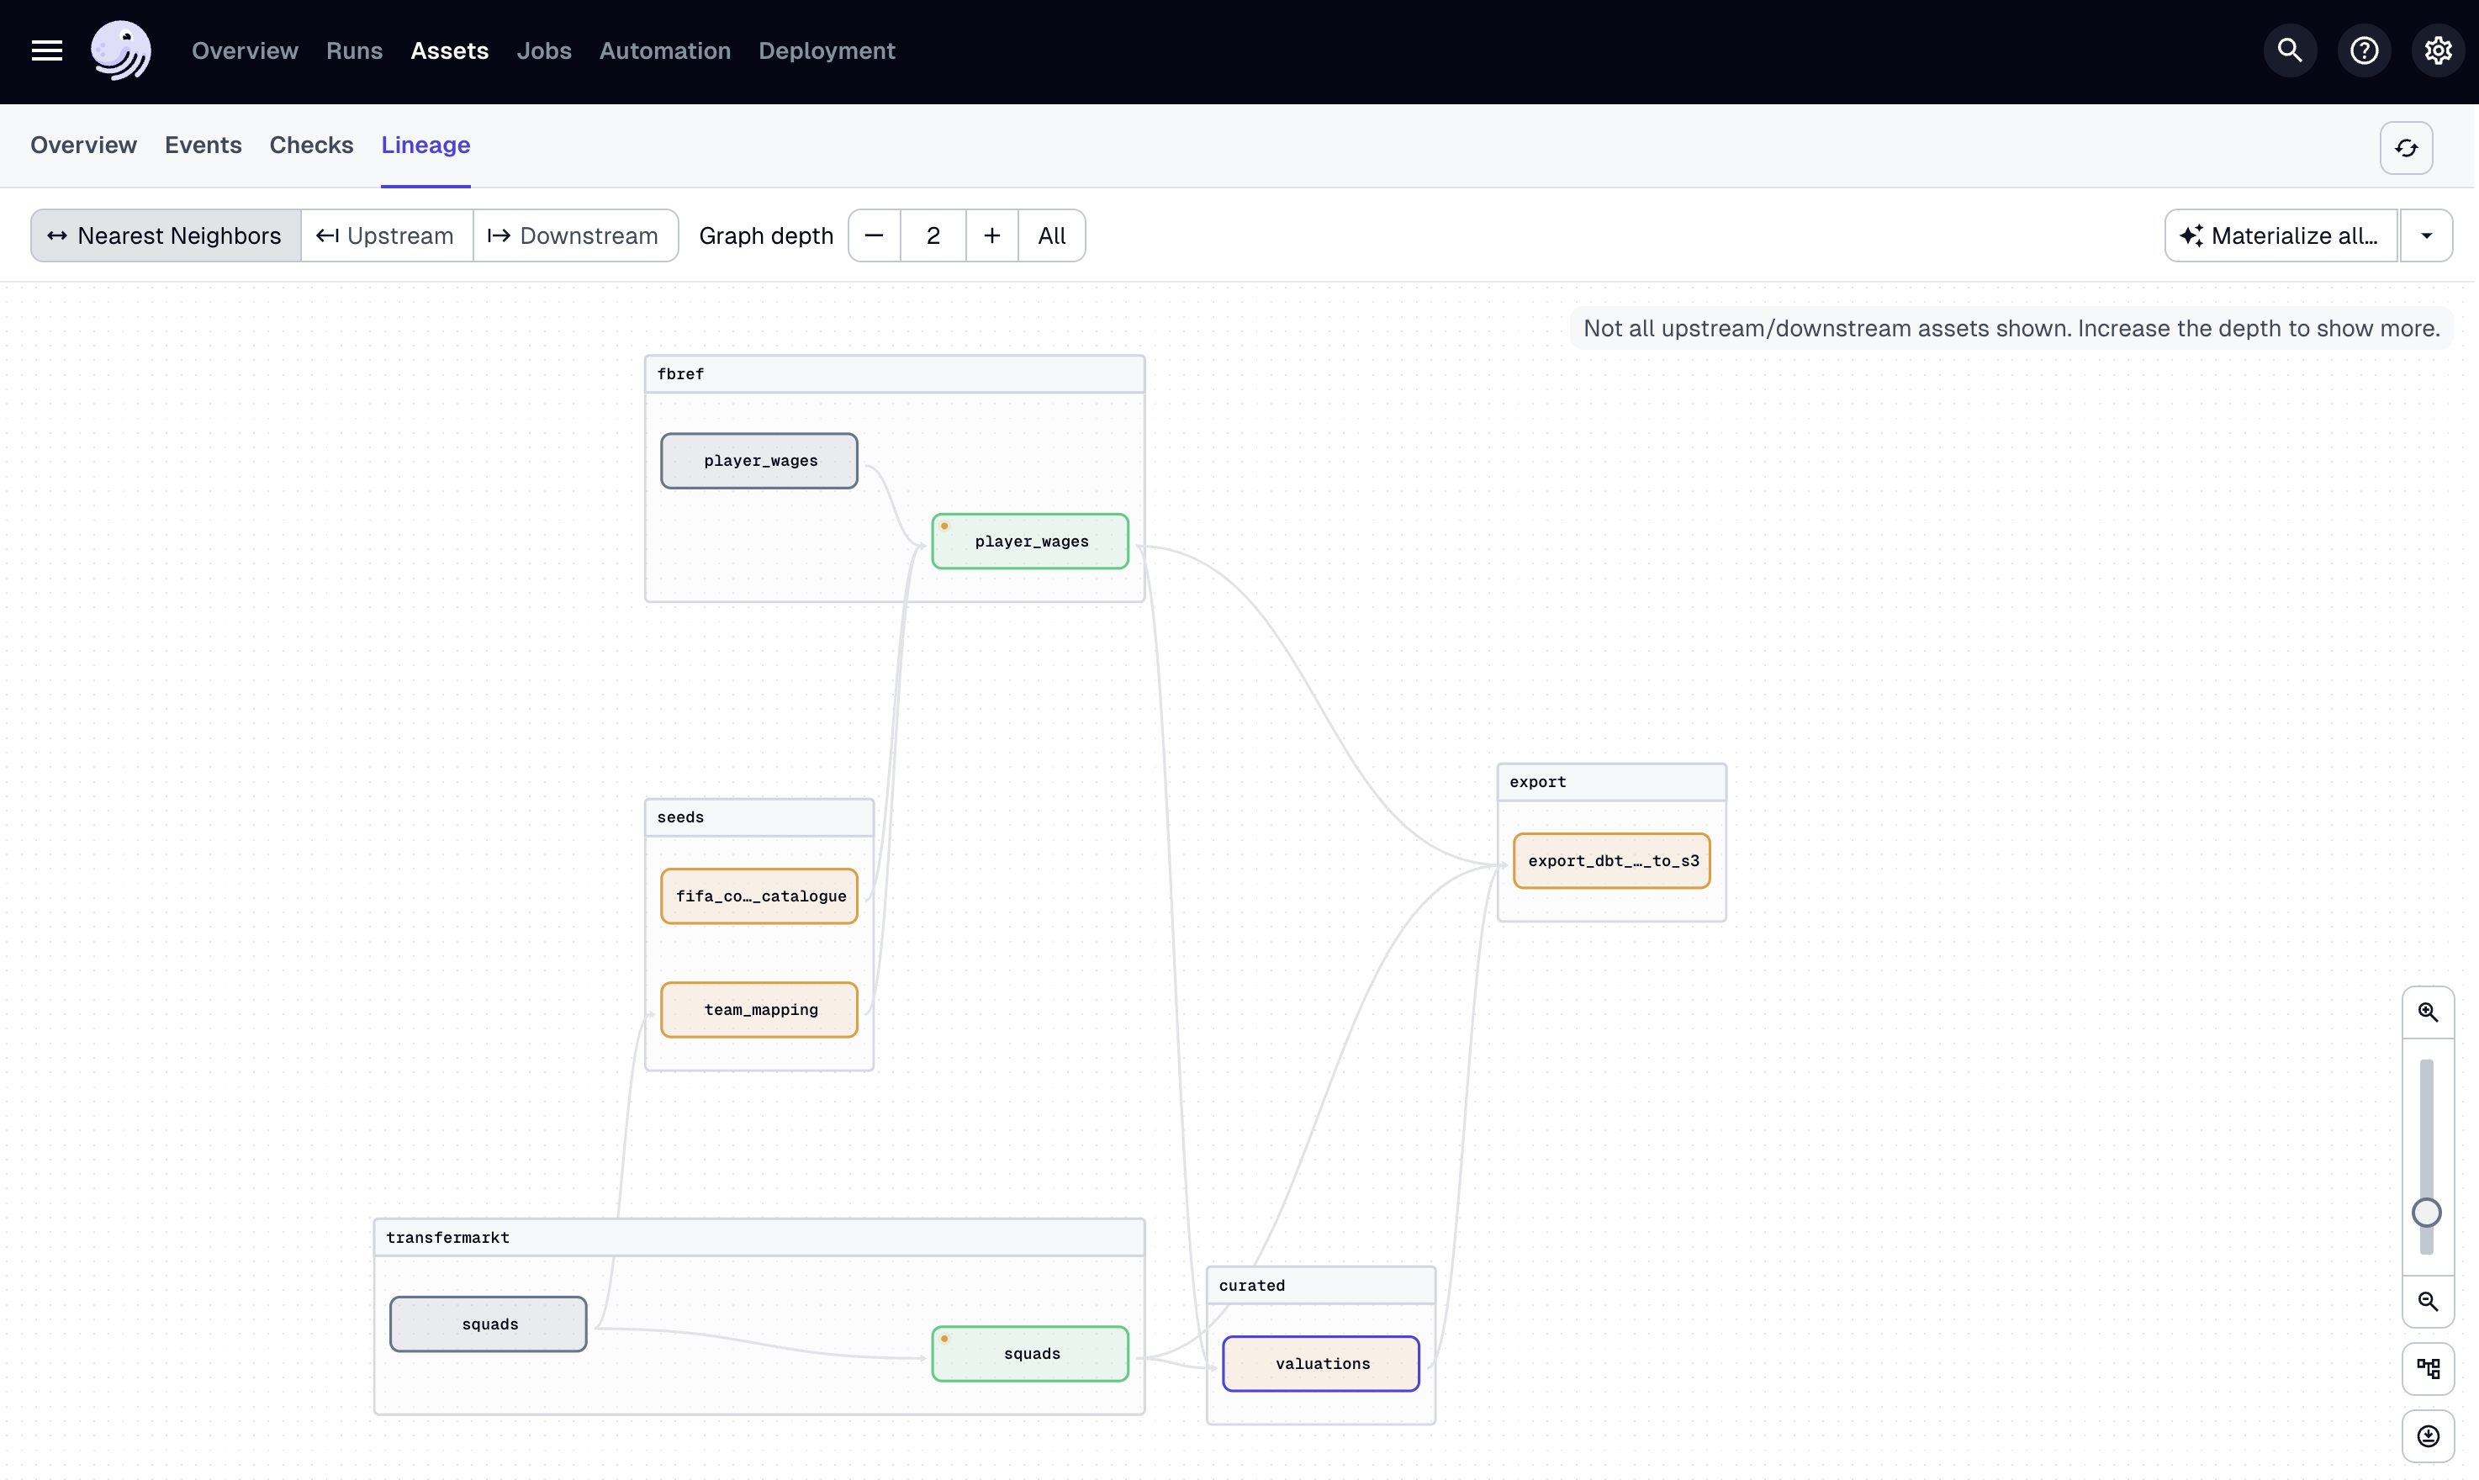The image size is (2479, 1480).
Task: Click the Materialize all button
Action: click(x=2280, y=236)
